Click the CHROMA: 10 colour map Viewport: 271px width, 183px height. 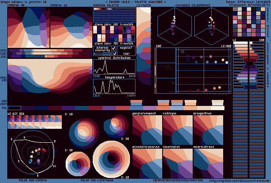point(71,28)
